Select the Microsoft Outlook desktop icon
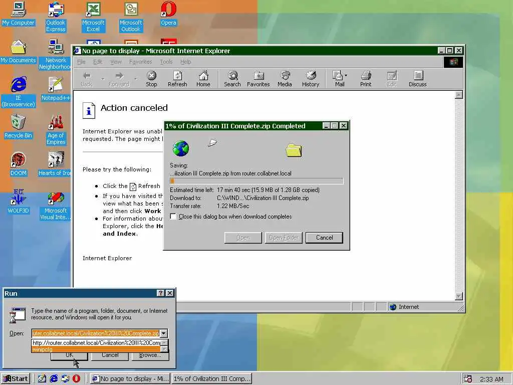Screen dimensions: 513x385 coord(131,17)
